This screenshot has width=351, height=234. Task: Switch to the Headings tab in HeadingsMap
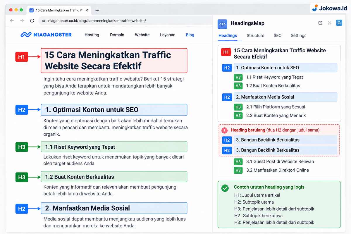228,36
